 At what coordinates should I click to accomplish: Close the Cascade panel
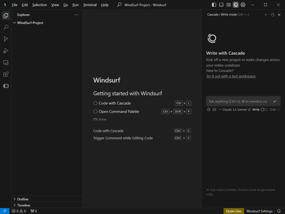coord(279,15)
